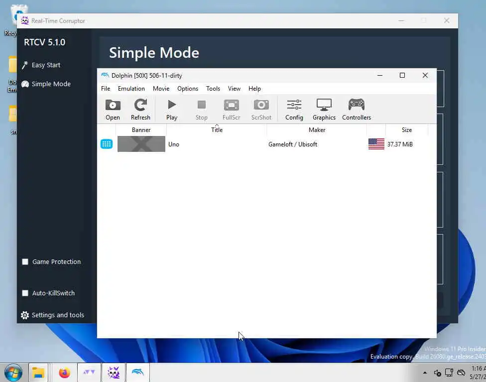Open the Graphics settings icon
Screen dimensions: 486x382
tap(324, 110)
